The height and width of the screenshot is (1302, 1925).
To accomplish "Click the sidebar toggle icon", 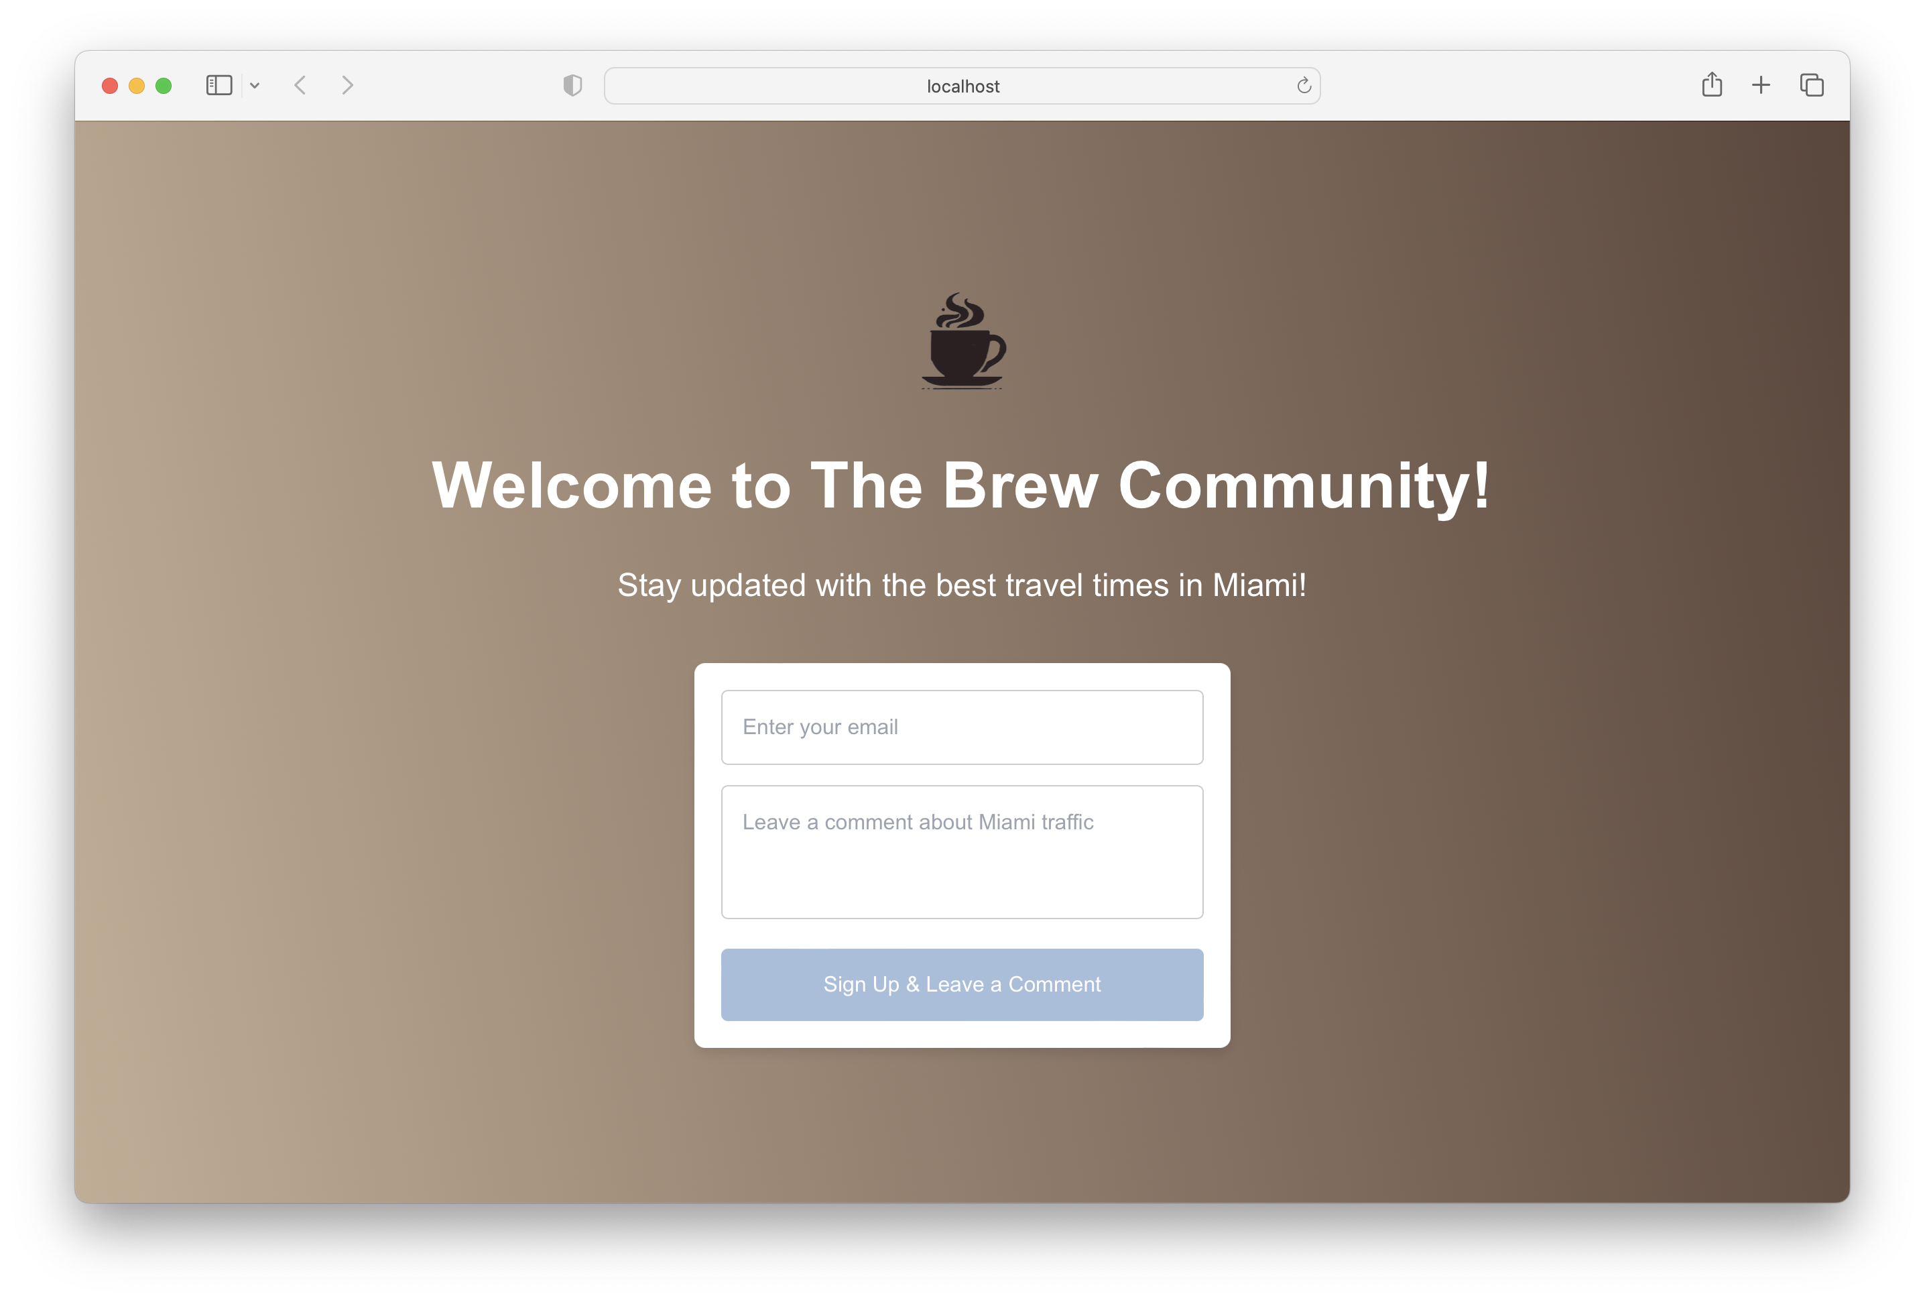I will 219,85.
